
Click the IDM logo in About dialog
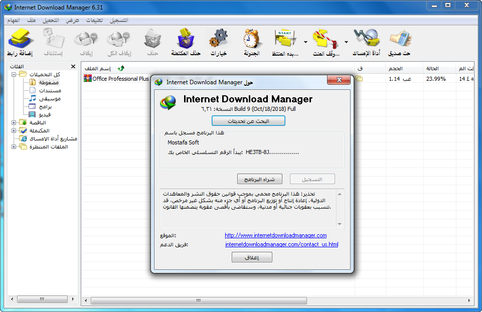tap(168, 102)
